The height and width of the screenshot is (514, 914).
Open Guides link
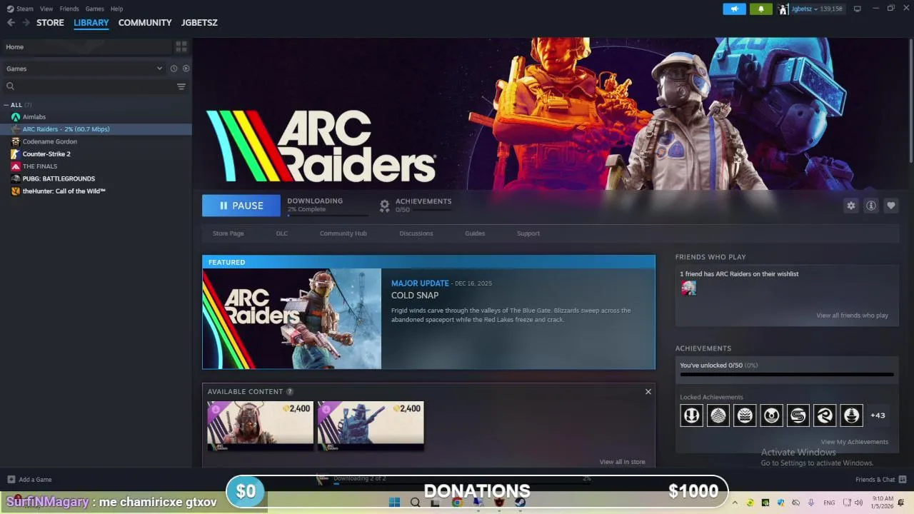point(475,233)
